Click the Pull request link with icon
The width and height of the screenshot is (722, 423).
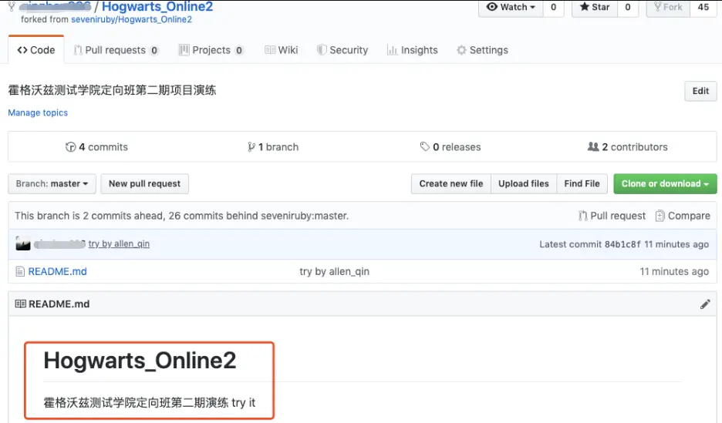[612, 216]
